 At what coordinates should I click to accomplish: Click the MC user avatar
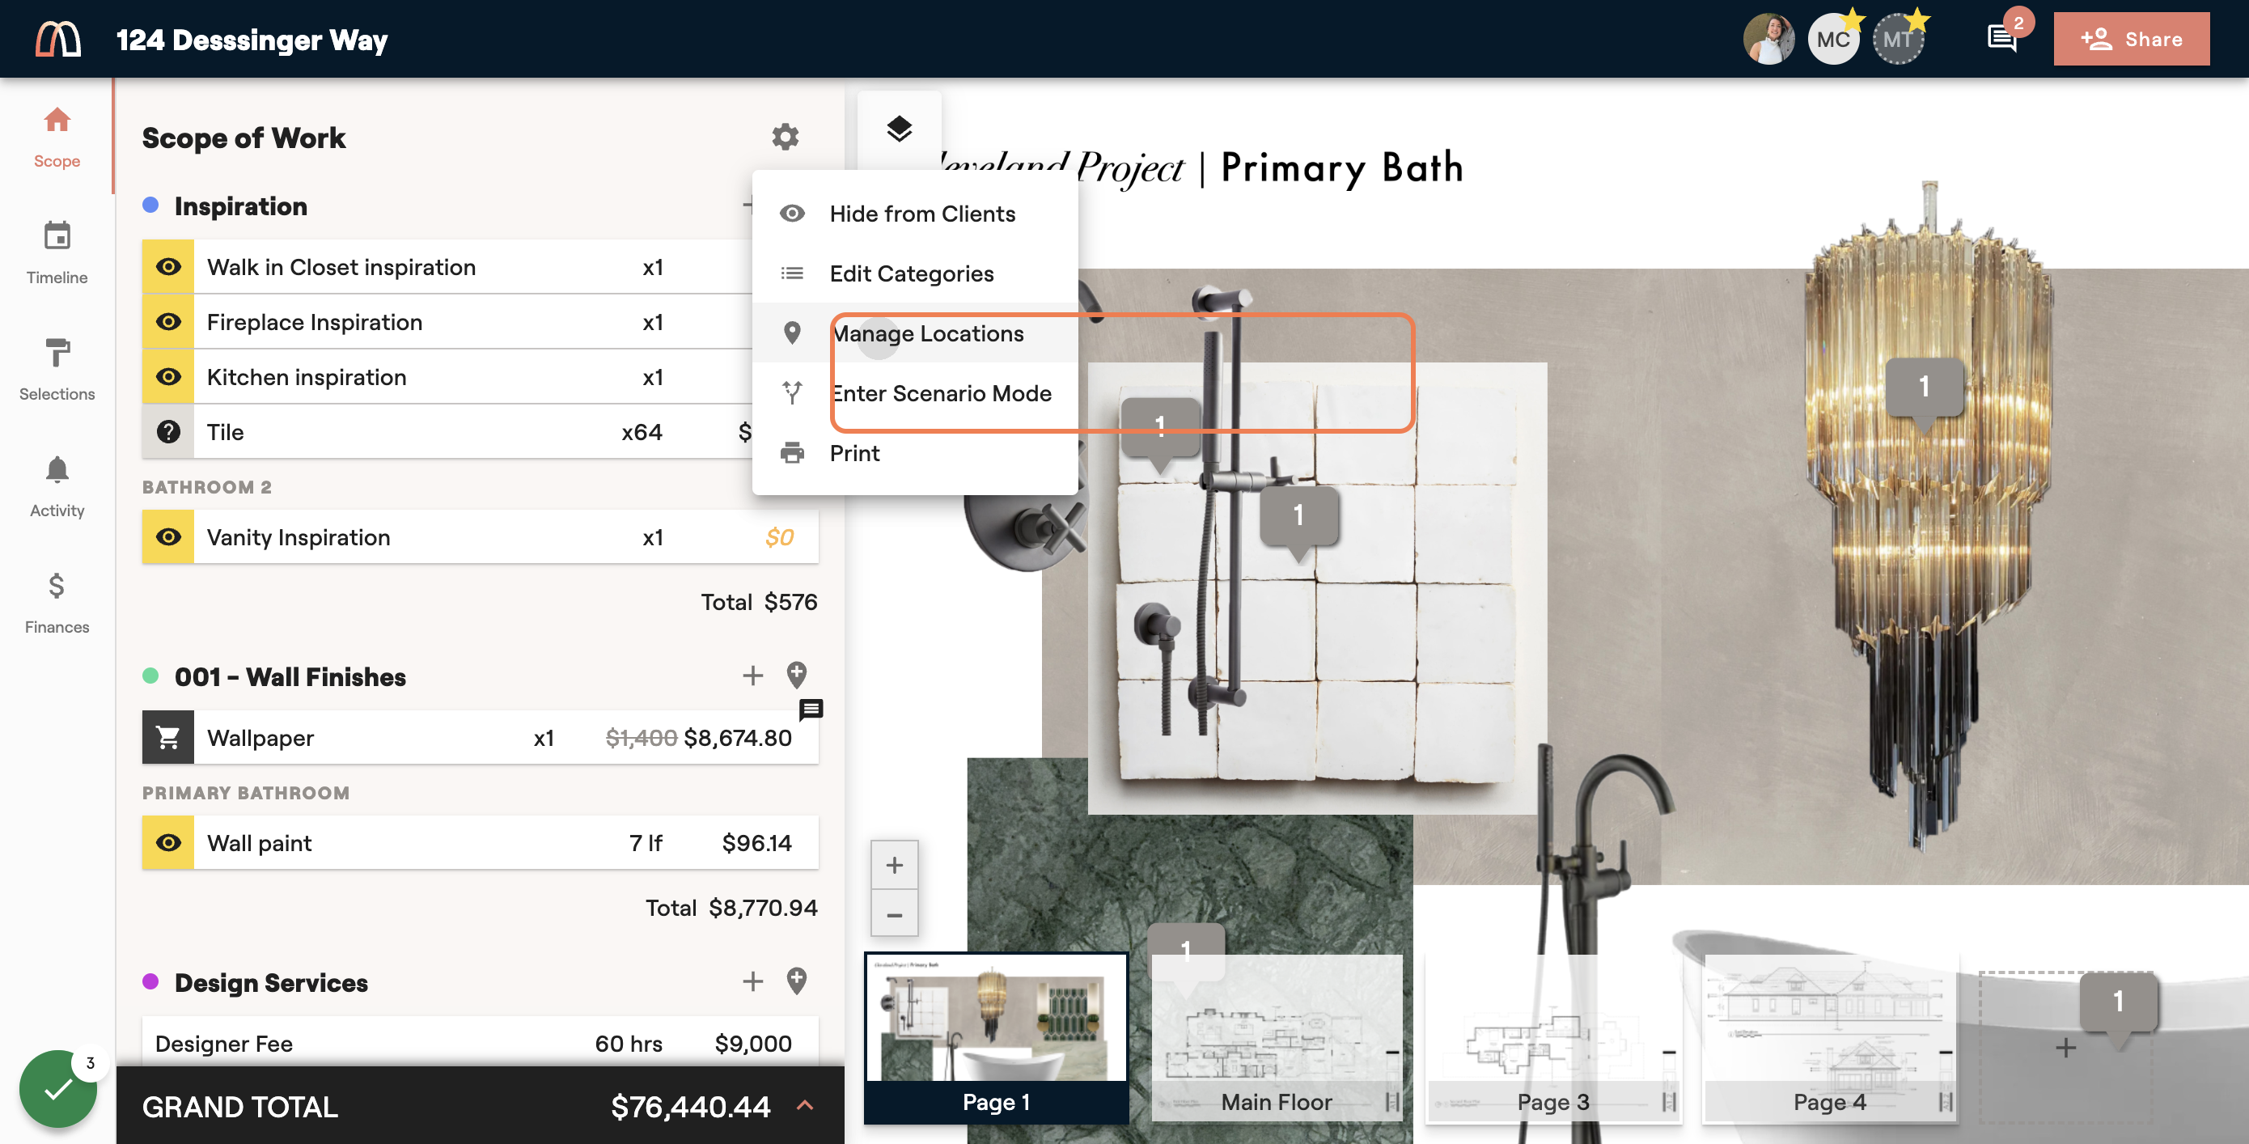point(1832,40)
